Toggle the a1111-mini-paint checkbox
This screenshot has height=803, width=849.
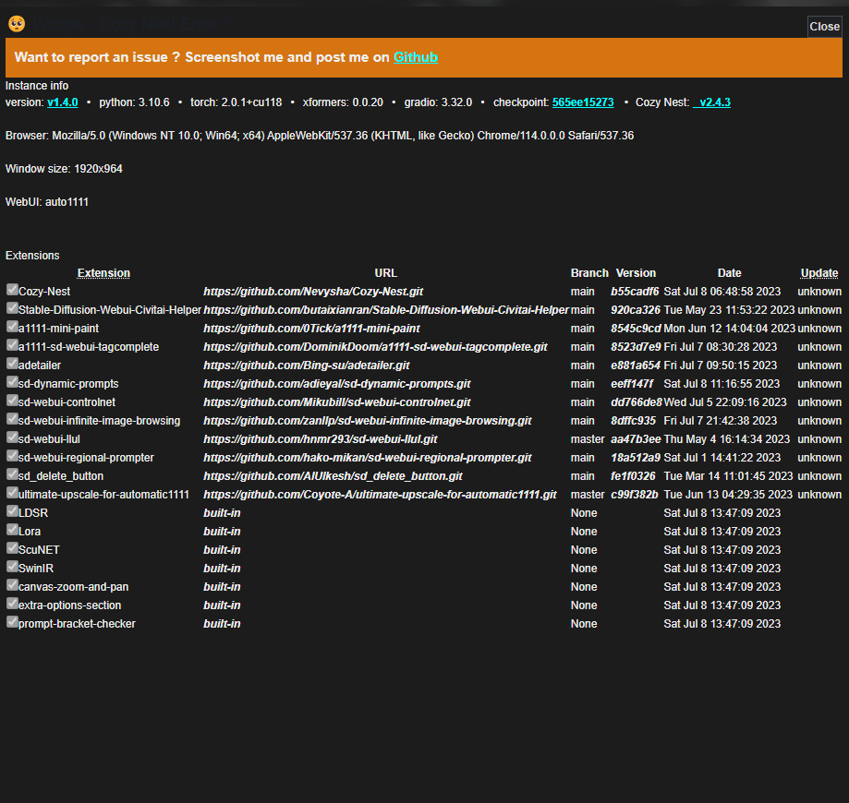12,327
